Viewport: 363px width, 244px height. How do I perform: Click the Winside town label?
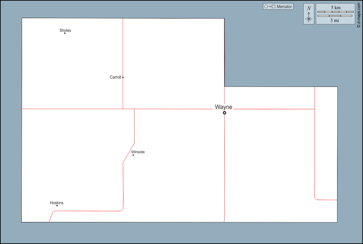click(138, 152)
